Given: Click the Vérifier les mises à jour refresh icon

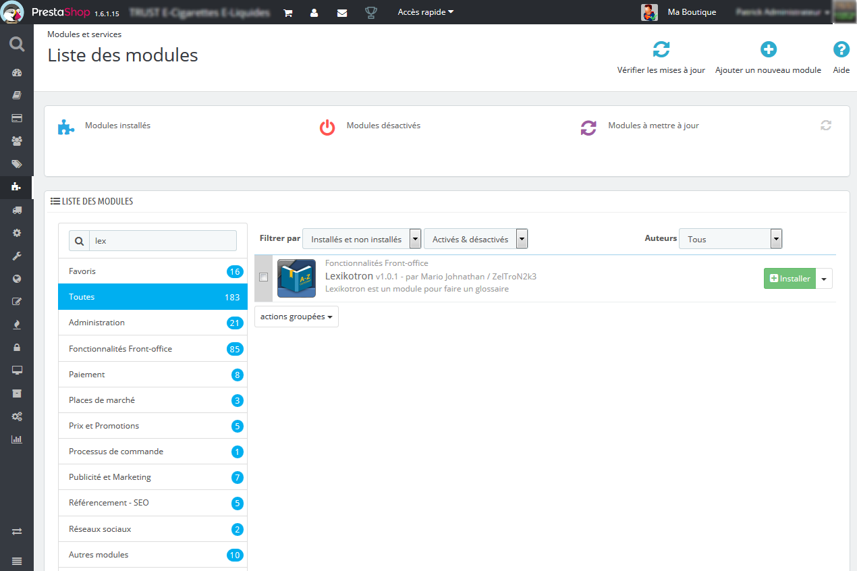Looking at the screenshot, I should (x=661, y=49).
